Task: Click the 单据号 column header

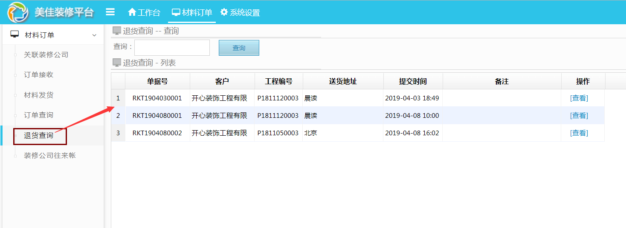Action: (157, 81)
